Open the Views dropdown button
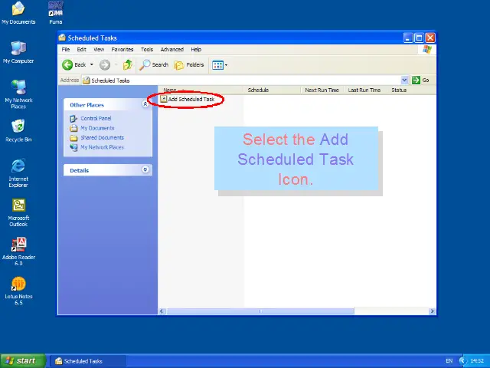490x368 pixels. (x=219, y=65)
